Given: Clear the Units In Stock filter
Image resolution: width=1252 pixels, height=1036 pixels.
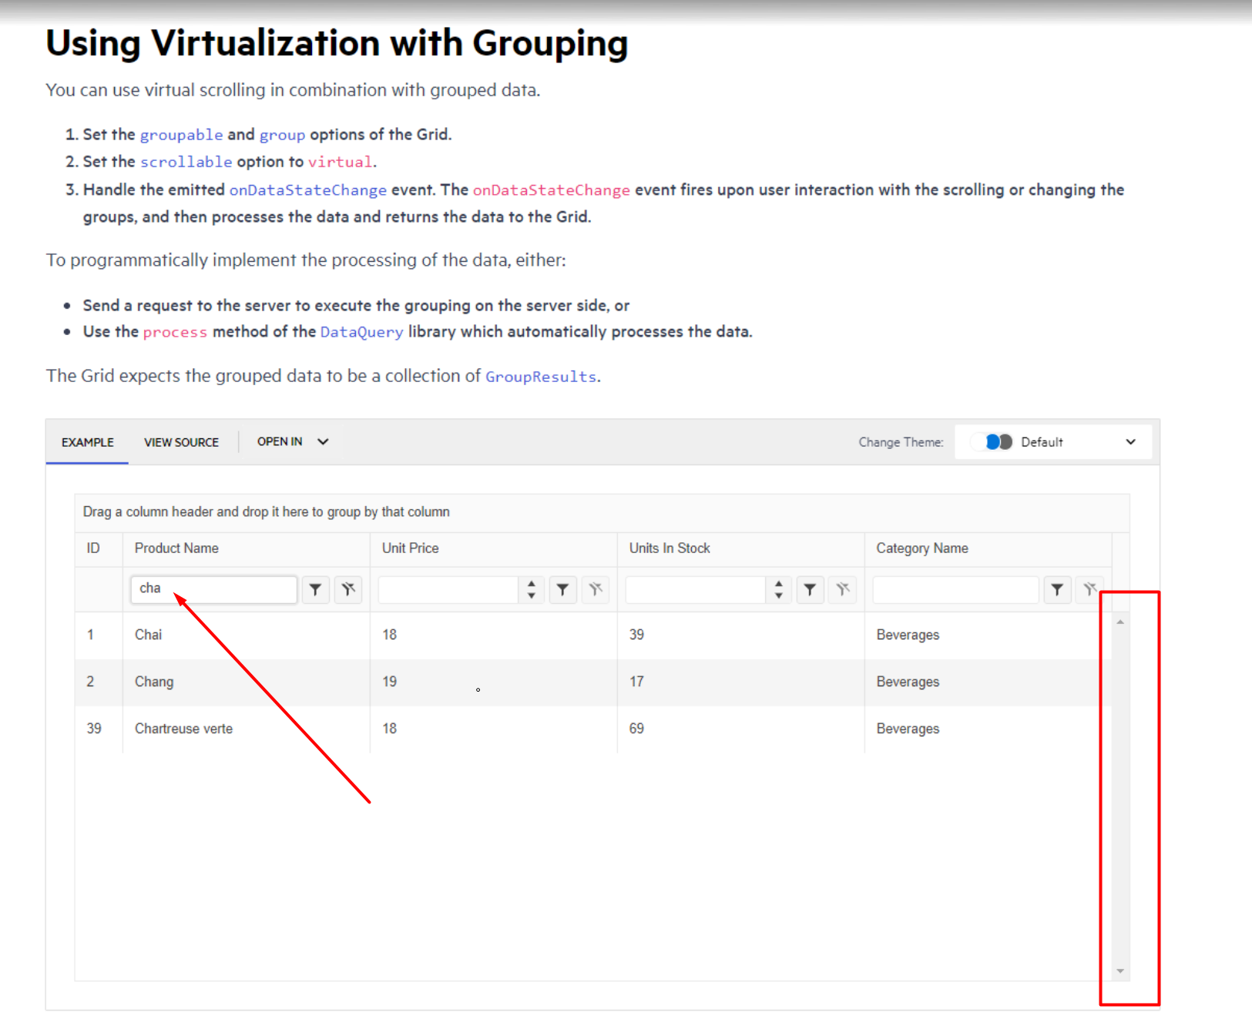Looking at the screenshot, I should click(843, 590).
